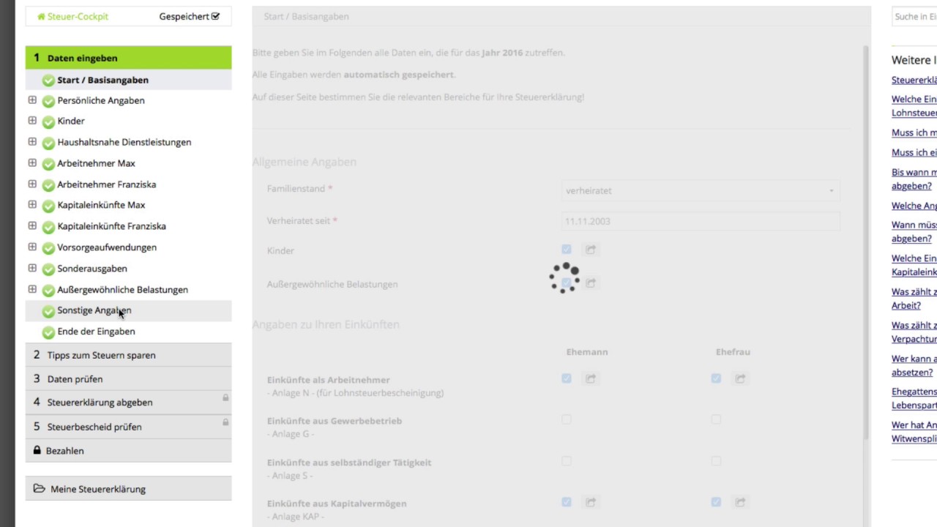The image size is (937, 527).
Task: Open Arbeitnehmer Franziska page
Action: (107, 184)
